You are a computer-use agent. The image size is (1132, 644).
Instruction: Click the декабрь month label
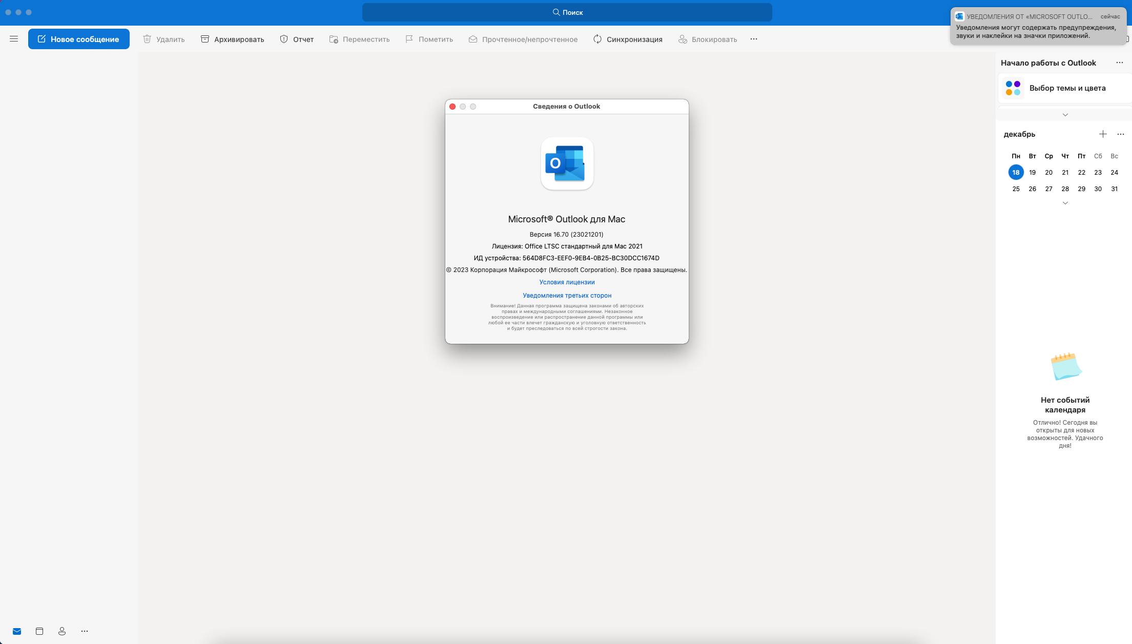(1019, 134)
